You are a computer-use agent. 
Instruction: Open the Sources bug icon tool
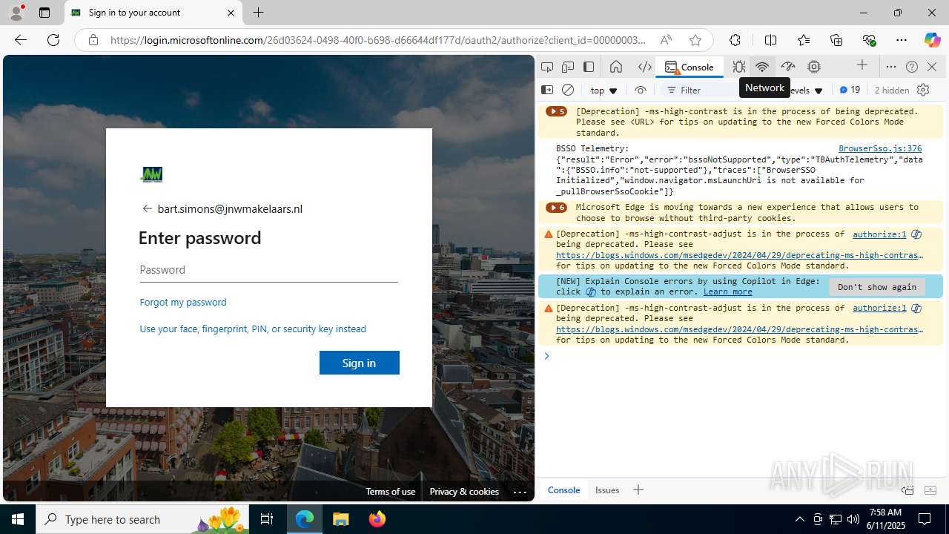point(739,67)
